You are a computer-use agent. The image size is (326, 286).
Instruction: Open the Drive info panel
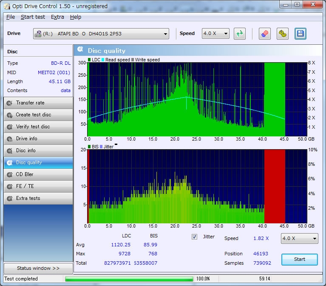coord(38,139)
